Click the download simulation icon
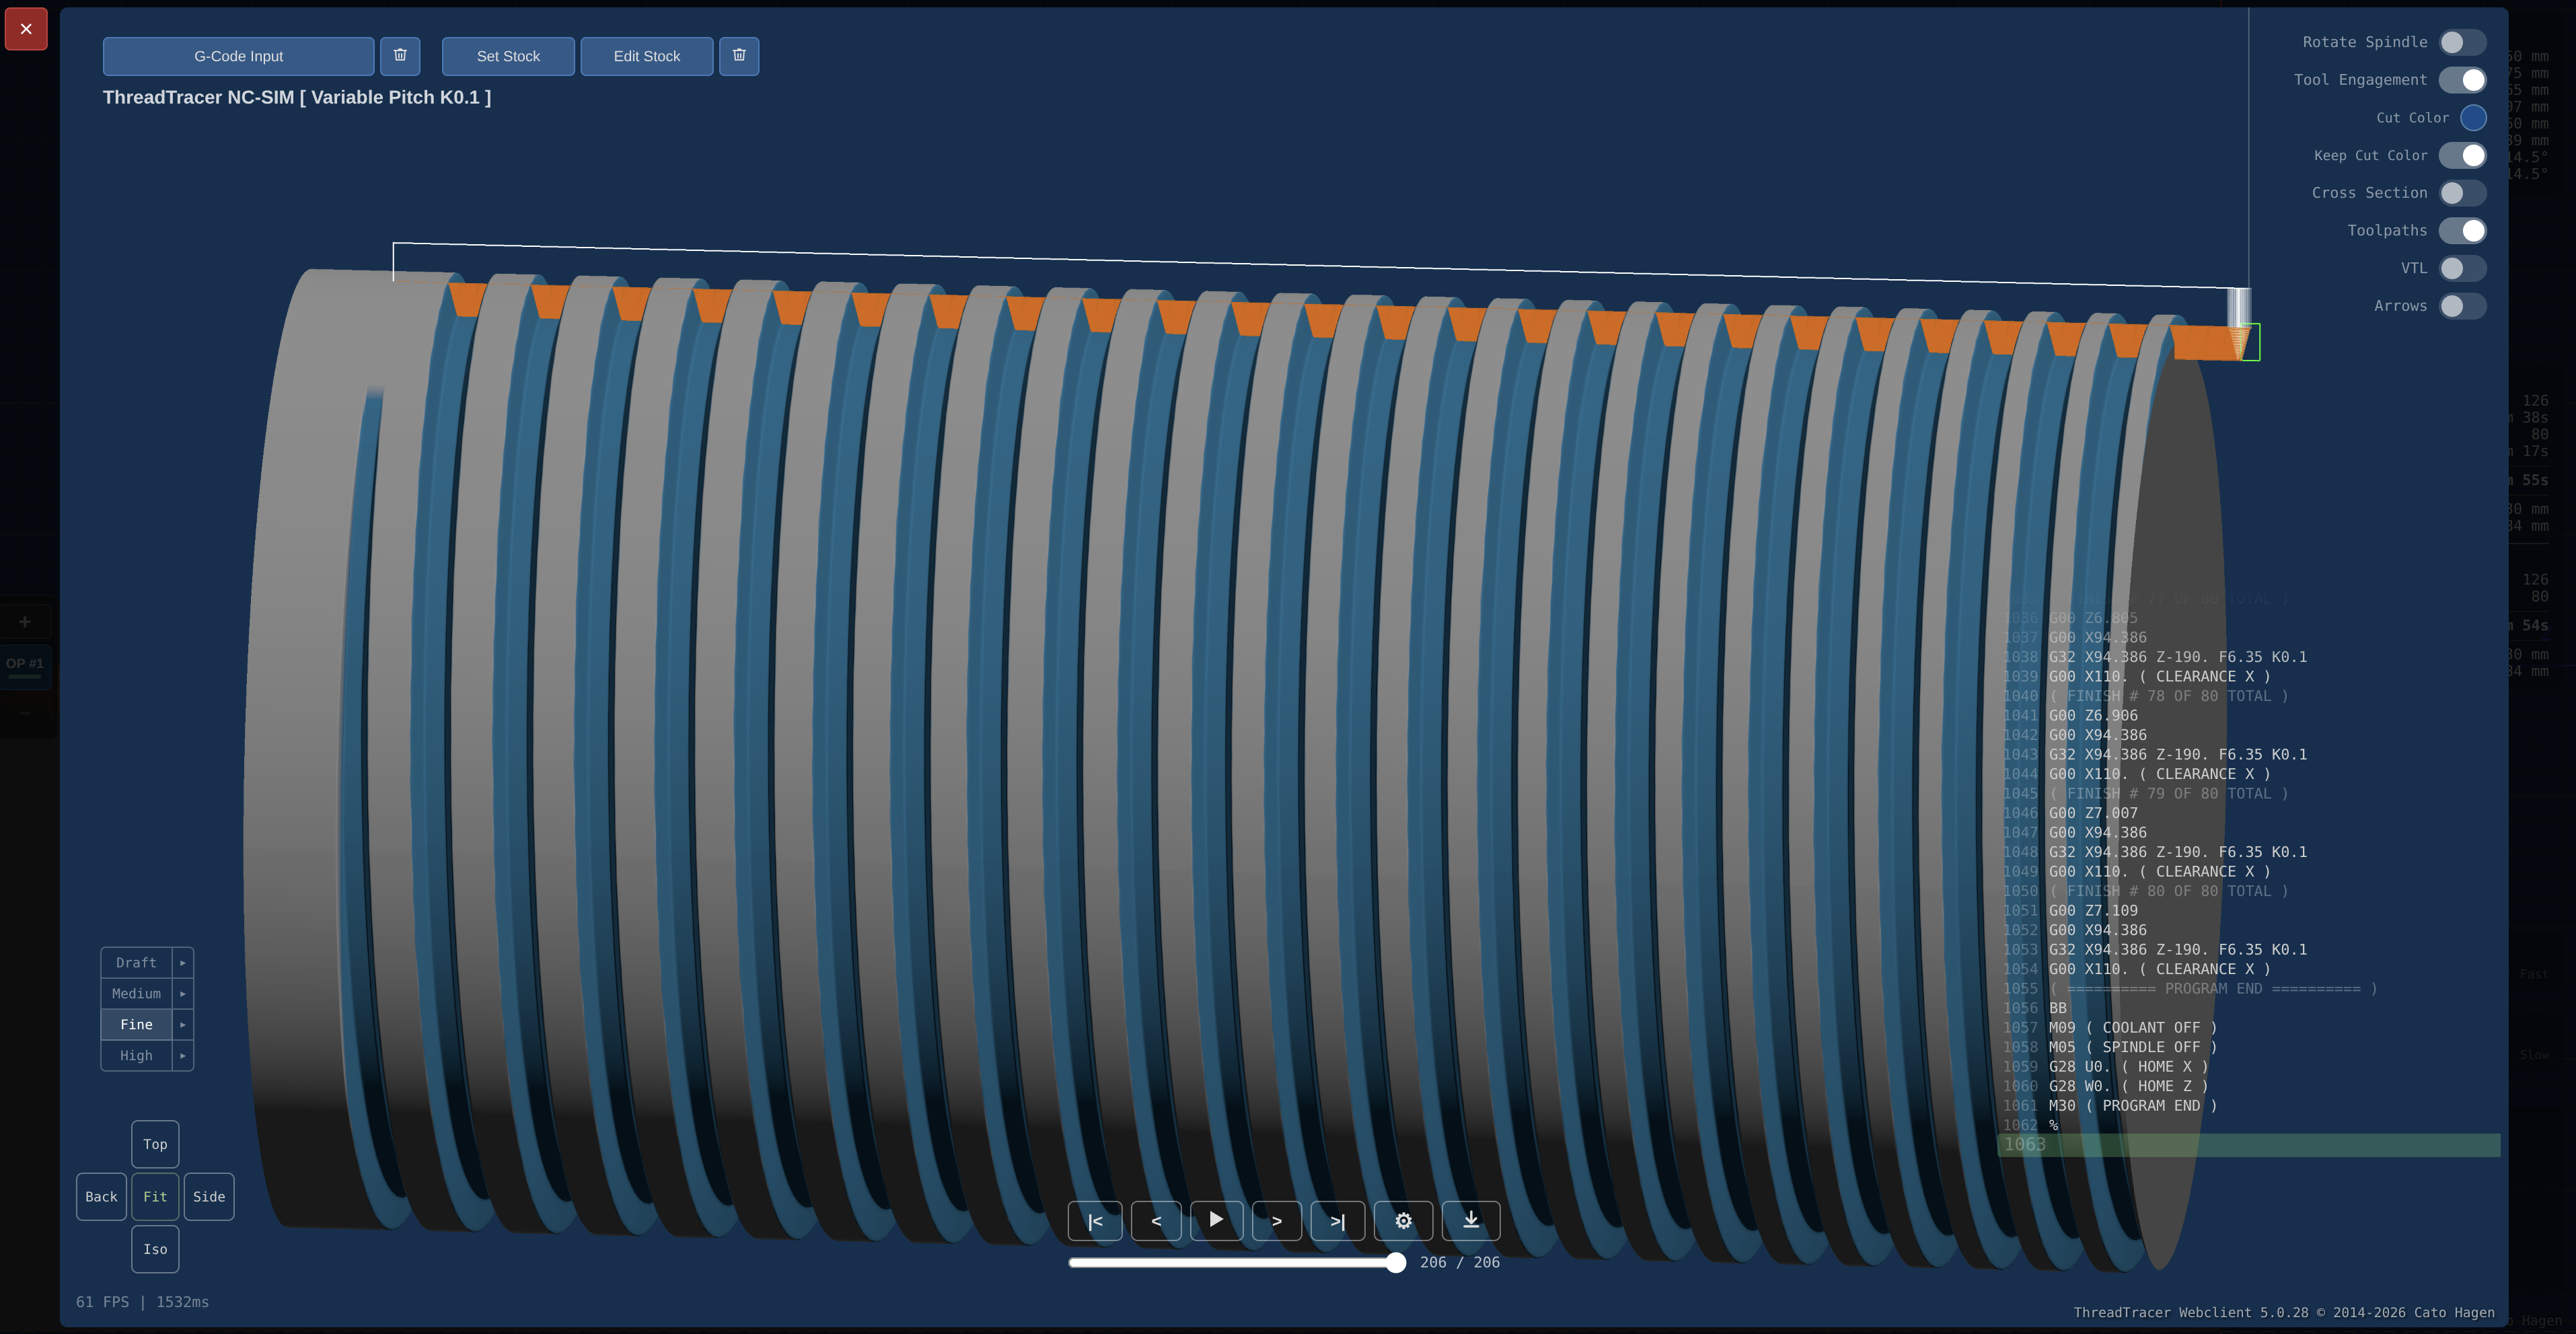 point(1470,1221)
